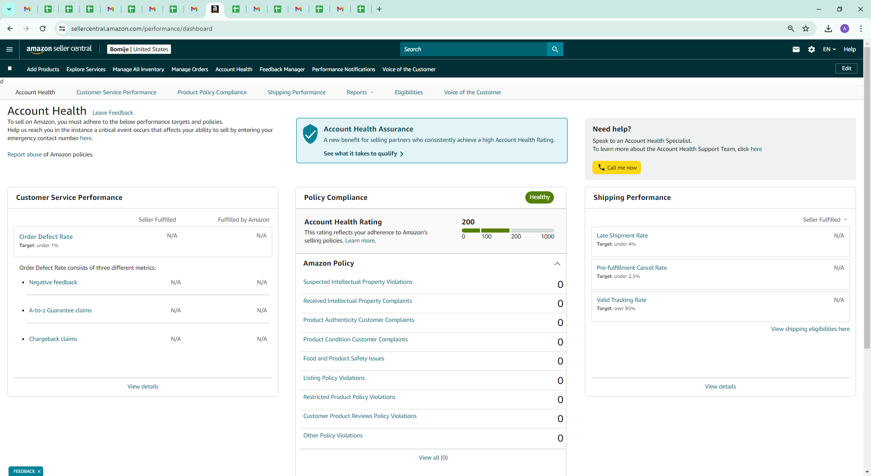Select the Amazon browser tab
Viewport: 871px width, 476px height.
(215, 9)
